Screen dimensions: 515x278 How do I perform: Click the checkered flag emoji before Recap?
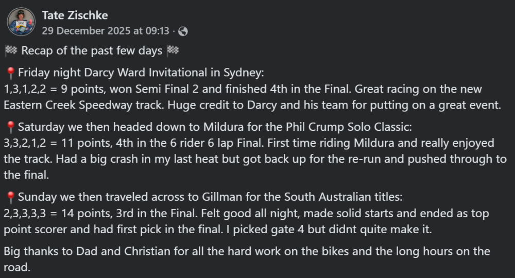11,51
